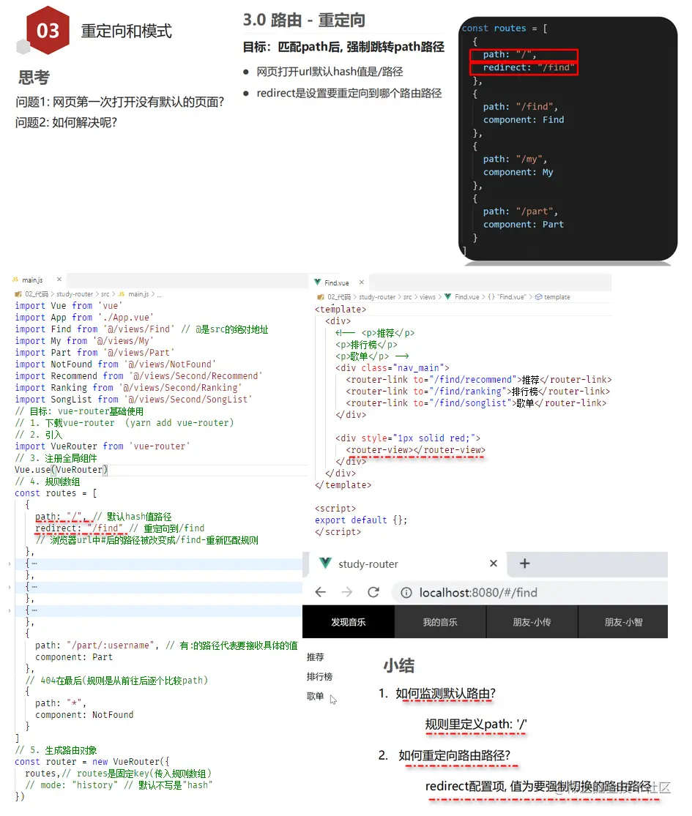The width and height of the screenshot is (692, 816).
Task: Open study-router in the main.js breadcrumb
Action: click(75, 294)
